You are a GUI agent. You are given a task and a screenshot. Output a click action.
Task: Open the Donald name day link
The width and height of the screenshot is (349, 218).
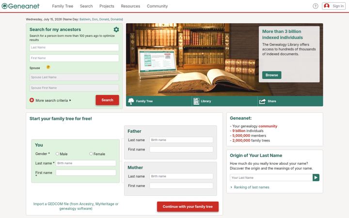[104, 19]
